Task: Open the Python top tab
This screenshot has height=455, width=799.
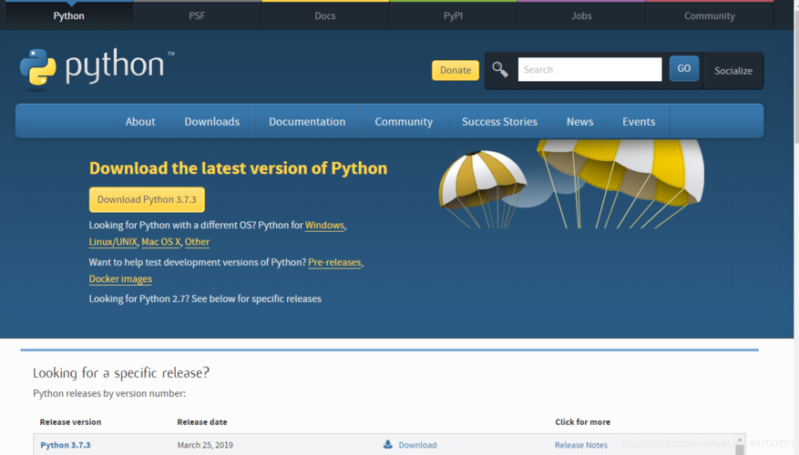Action: point(69,15)
